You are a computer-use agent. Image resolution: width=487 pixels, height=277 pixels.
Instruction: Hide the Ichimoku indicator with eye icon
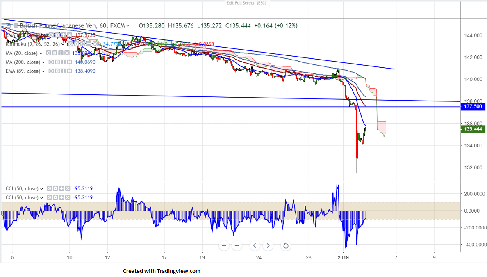(x=71, y=44)
